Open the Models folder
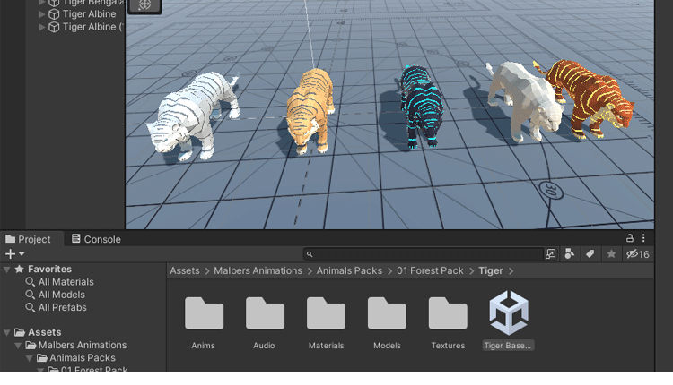The width and height of the screenshot is (673, 385). click(x=387, y=322)
